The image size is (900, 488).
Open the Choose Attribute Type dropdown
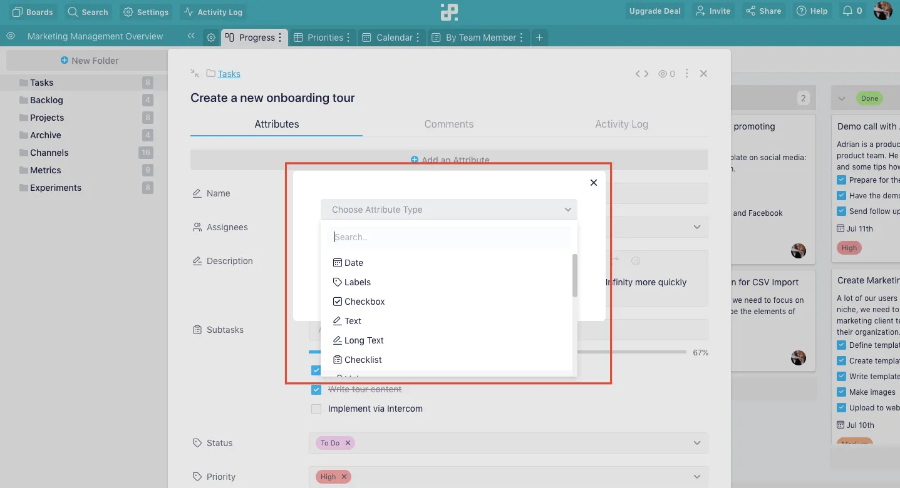pyautogui.click(x=449, y=210)
